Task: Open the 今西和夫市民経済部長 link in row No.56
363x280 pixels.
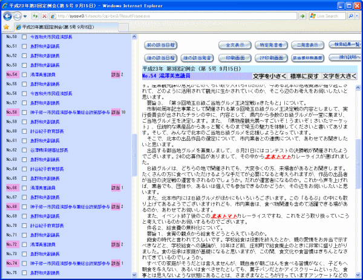Action: pyautogui.click(x=51, y=94)
